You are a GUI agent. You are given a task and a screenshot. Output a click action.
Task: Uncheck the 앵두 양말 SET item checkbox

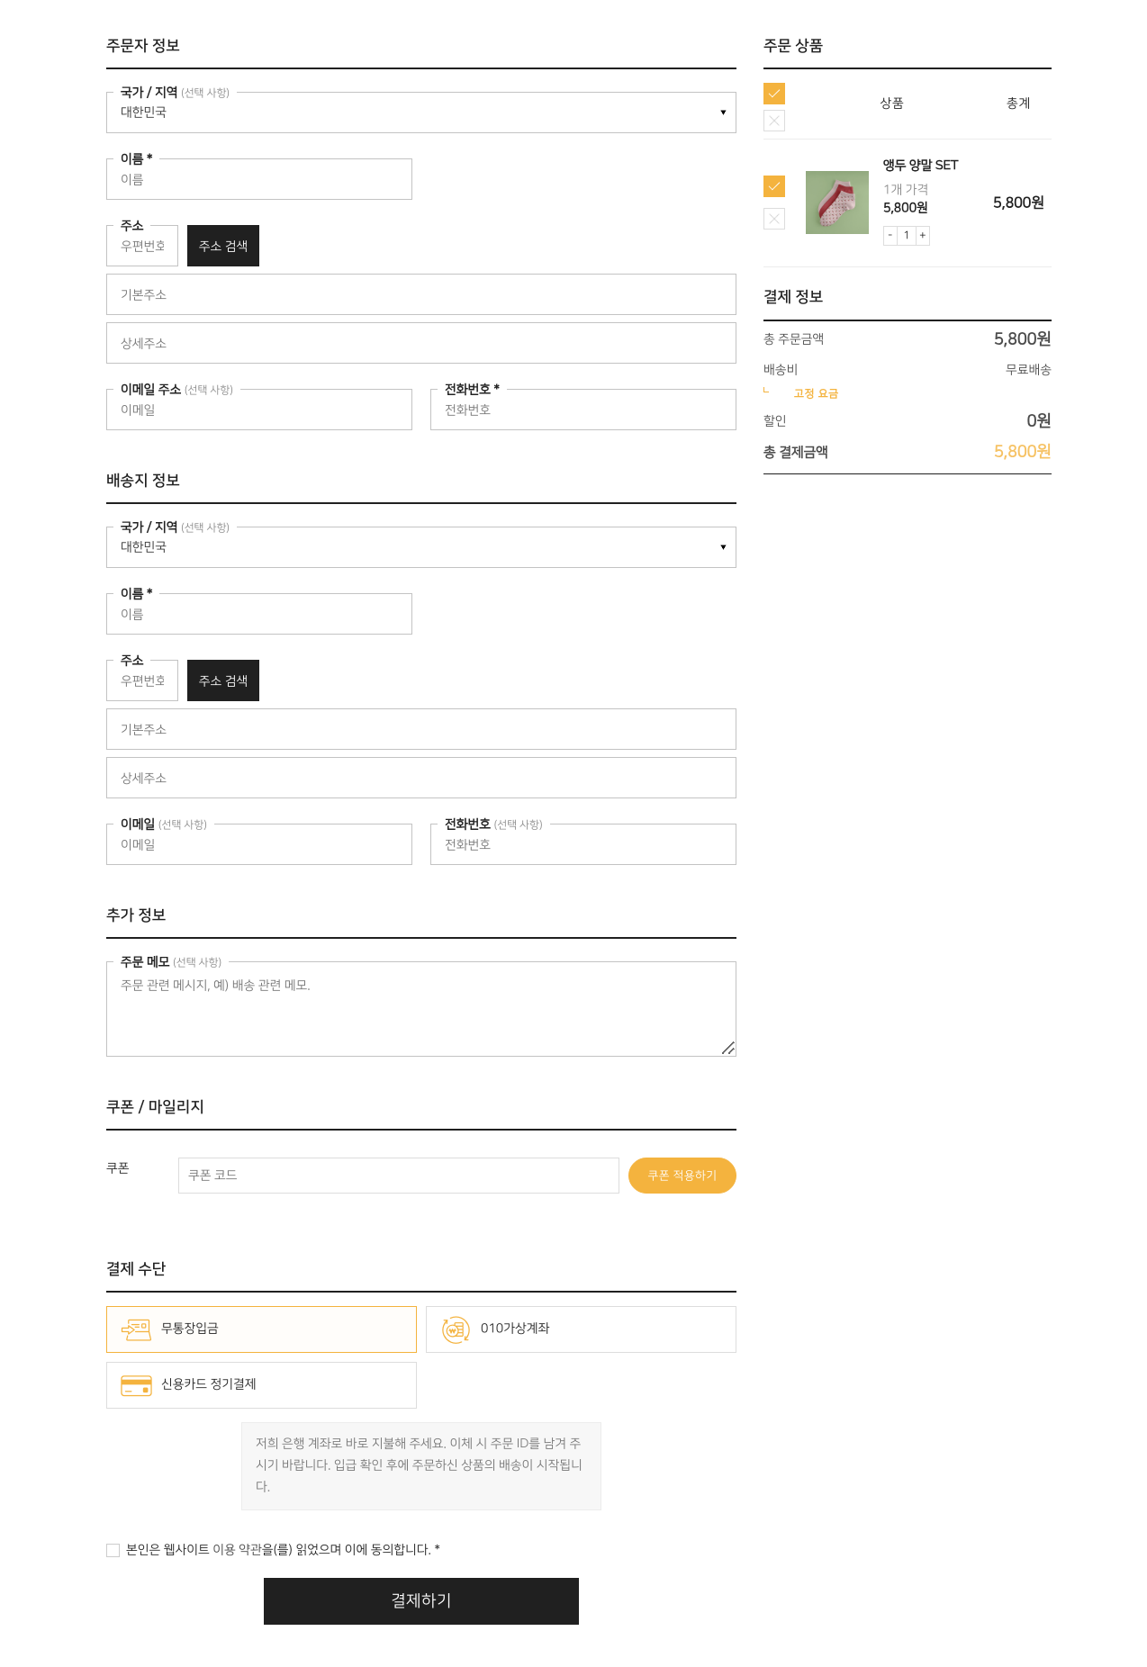click(x=774, y=186)
